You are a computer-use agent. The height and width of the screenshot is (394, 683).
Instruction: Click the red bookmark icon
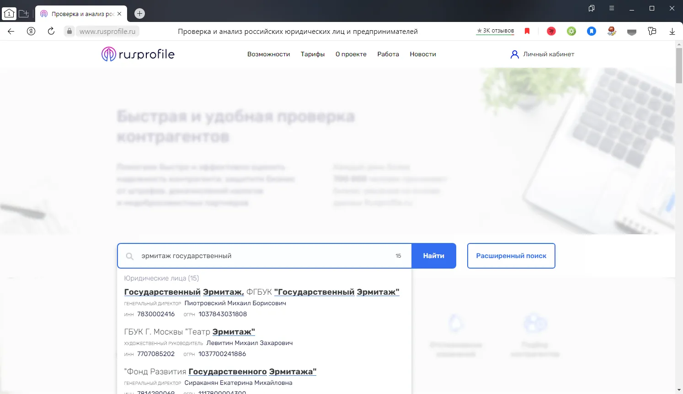coord(527,31)
